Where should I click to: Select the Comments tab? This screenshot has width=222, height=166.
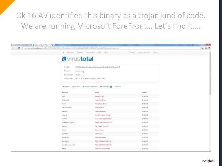106,87
